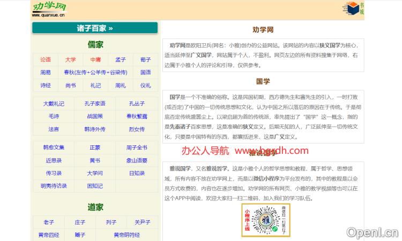Open the 论语 link
The height and width of the screenshot is (241, 402).
(x=46, y=59)
